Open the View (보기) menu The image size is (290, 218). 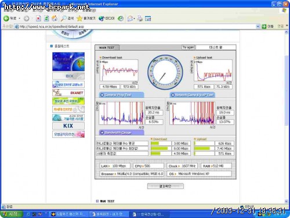pos(37,10)
